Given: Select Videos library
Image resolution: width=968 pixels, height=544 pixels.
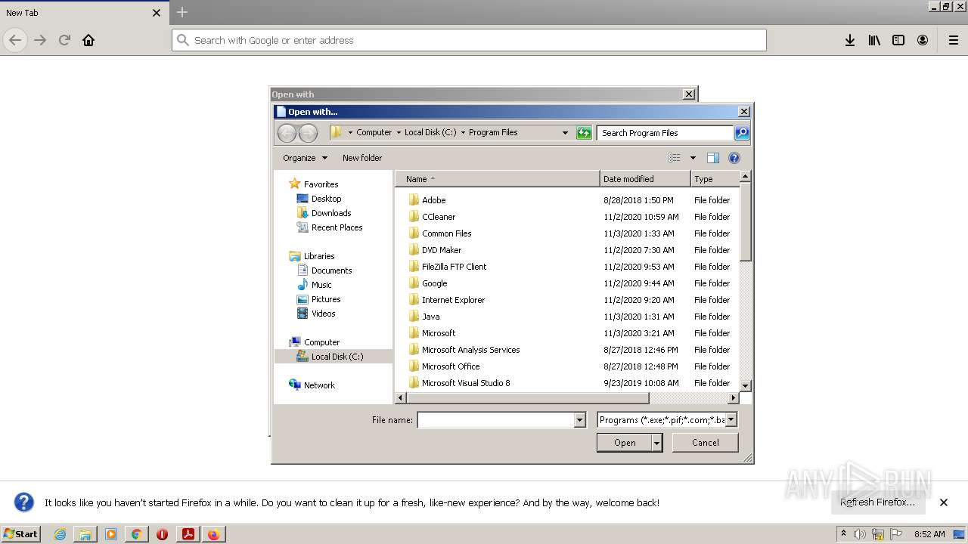Looking at the screenshot, I should point(323,314).
